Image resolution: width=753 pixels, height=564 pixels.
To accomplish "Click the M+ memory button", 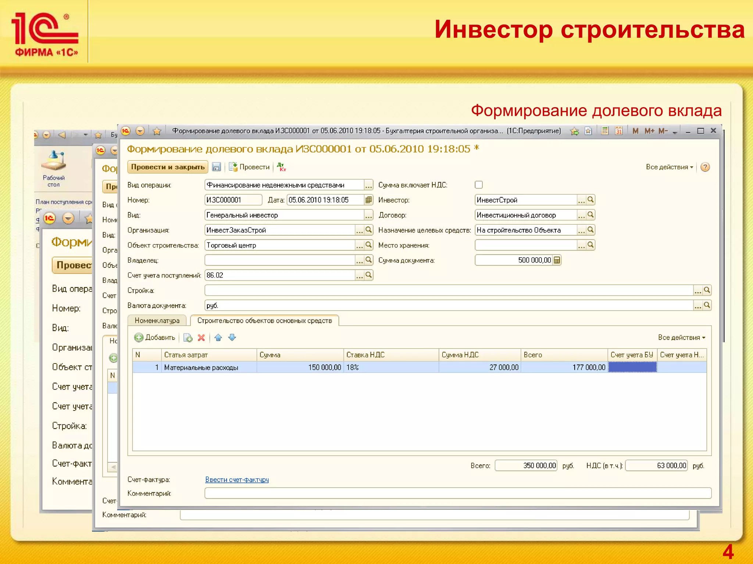I will (x=649, y=131).
